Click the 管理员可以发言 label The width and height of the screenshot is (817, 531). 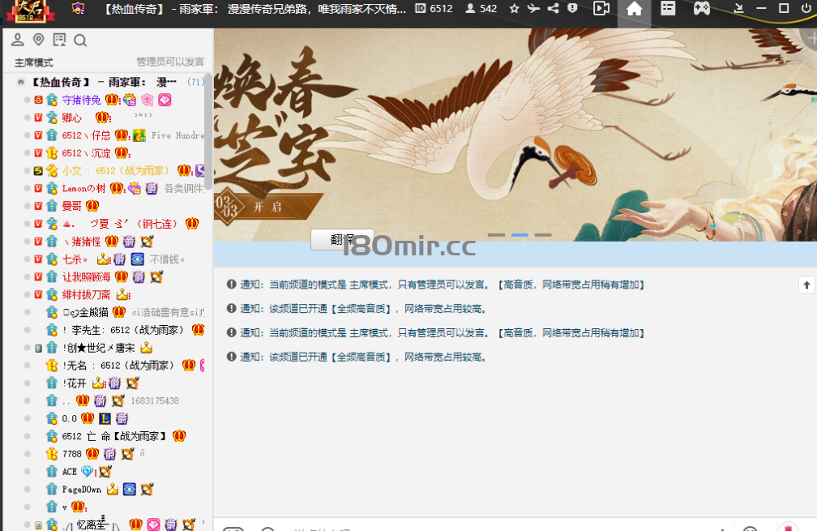170,62
